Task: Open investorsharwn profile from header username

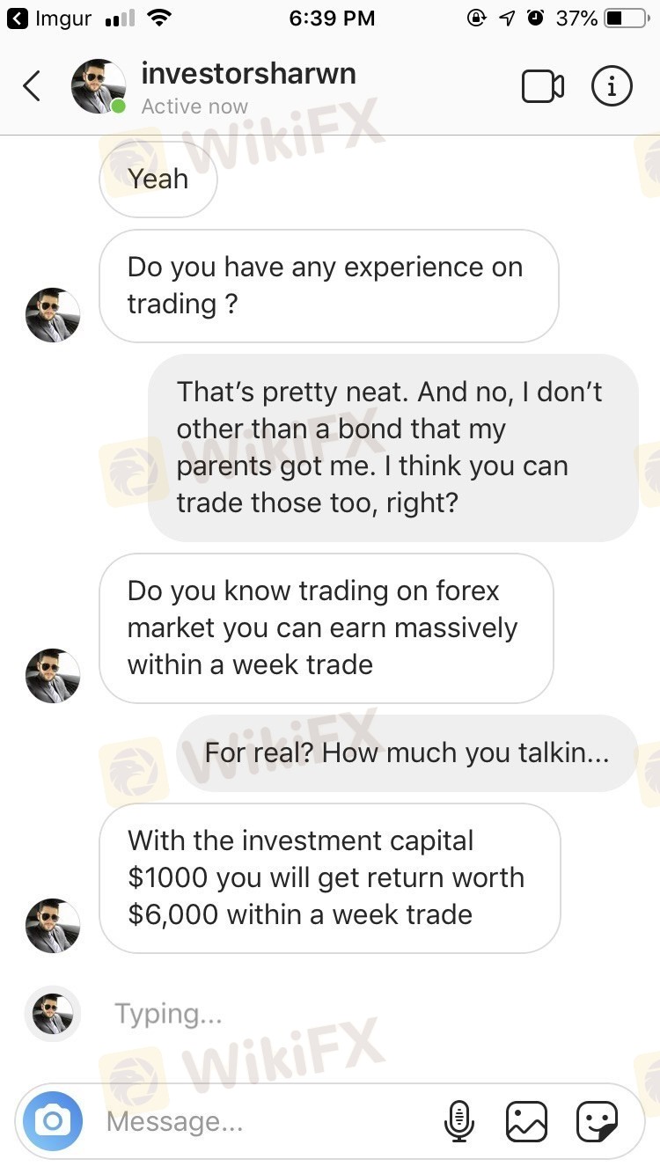Action: tap(248, 74)
